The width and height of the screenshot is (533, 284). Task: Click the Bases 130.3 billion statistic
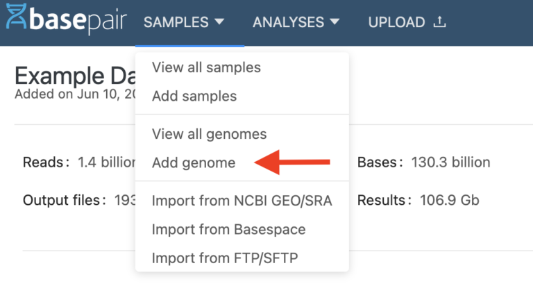click(x=423, y=163)
